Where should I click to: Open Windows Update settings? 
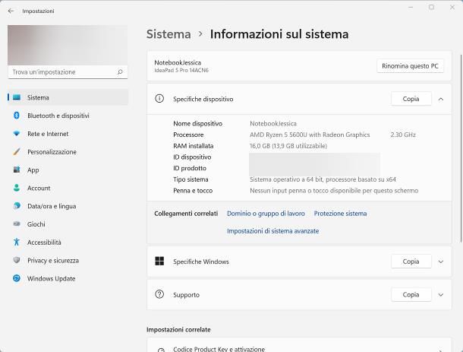click(68, 278)
